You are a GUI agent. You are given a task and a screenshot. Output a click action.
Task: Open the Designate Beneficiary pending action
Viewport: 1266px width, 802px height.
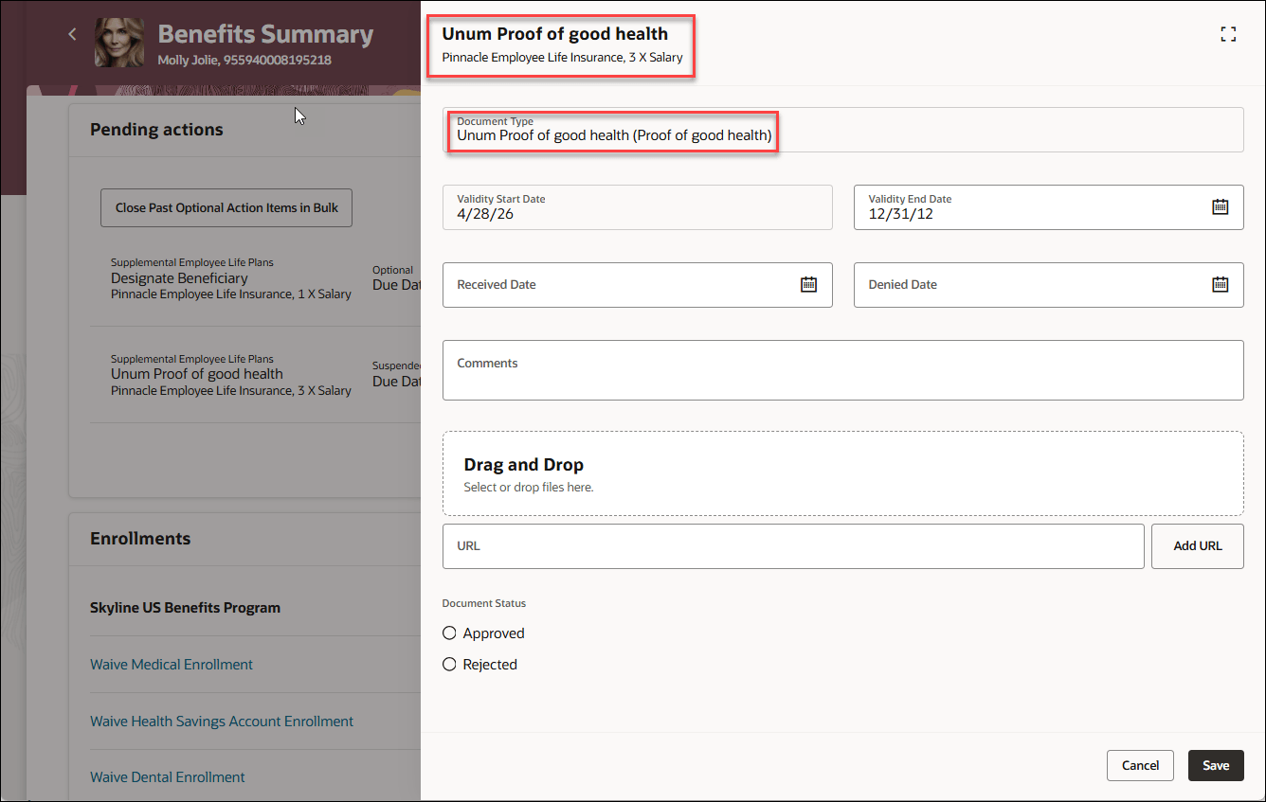click(x=179, y=278)
